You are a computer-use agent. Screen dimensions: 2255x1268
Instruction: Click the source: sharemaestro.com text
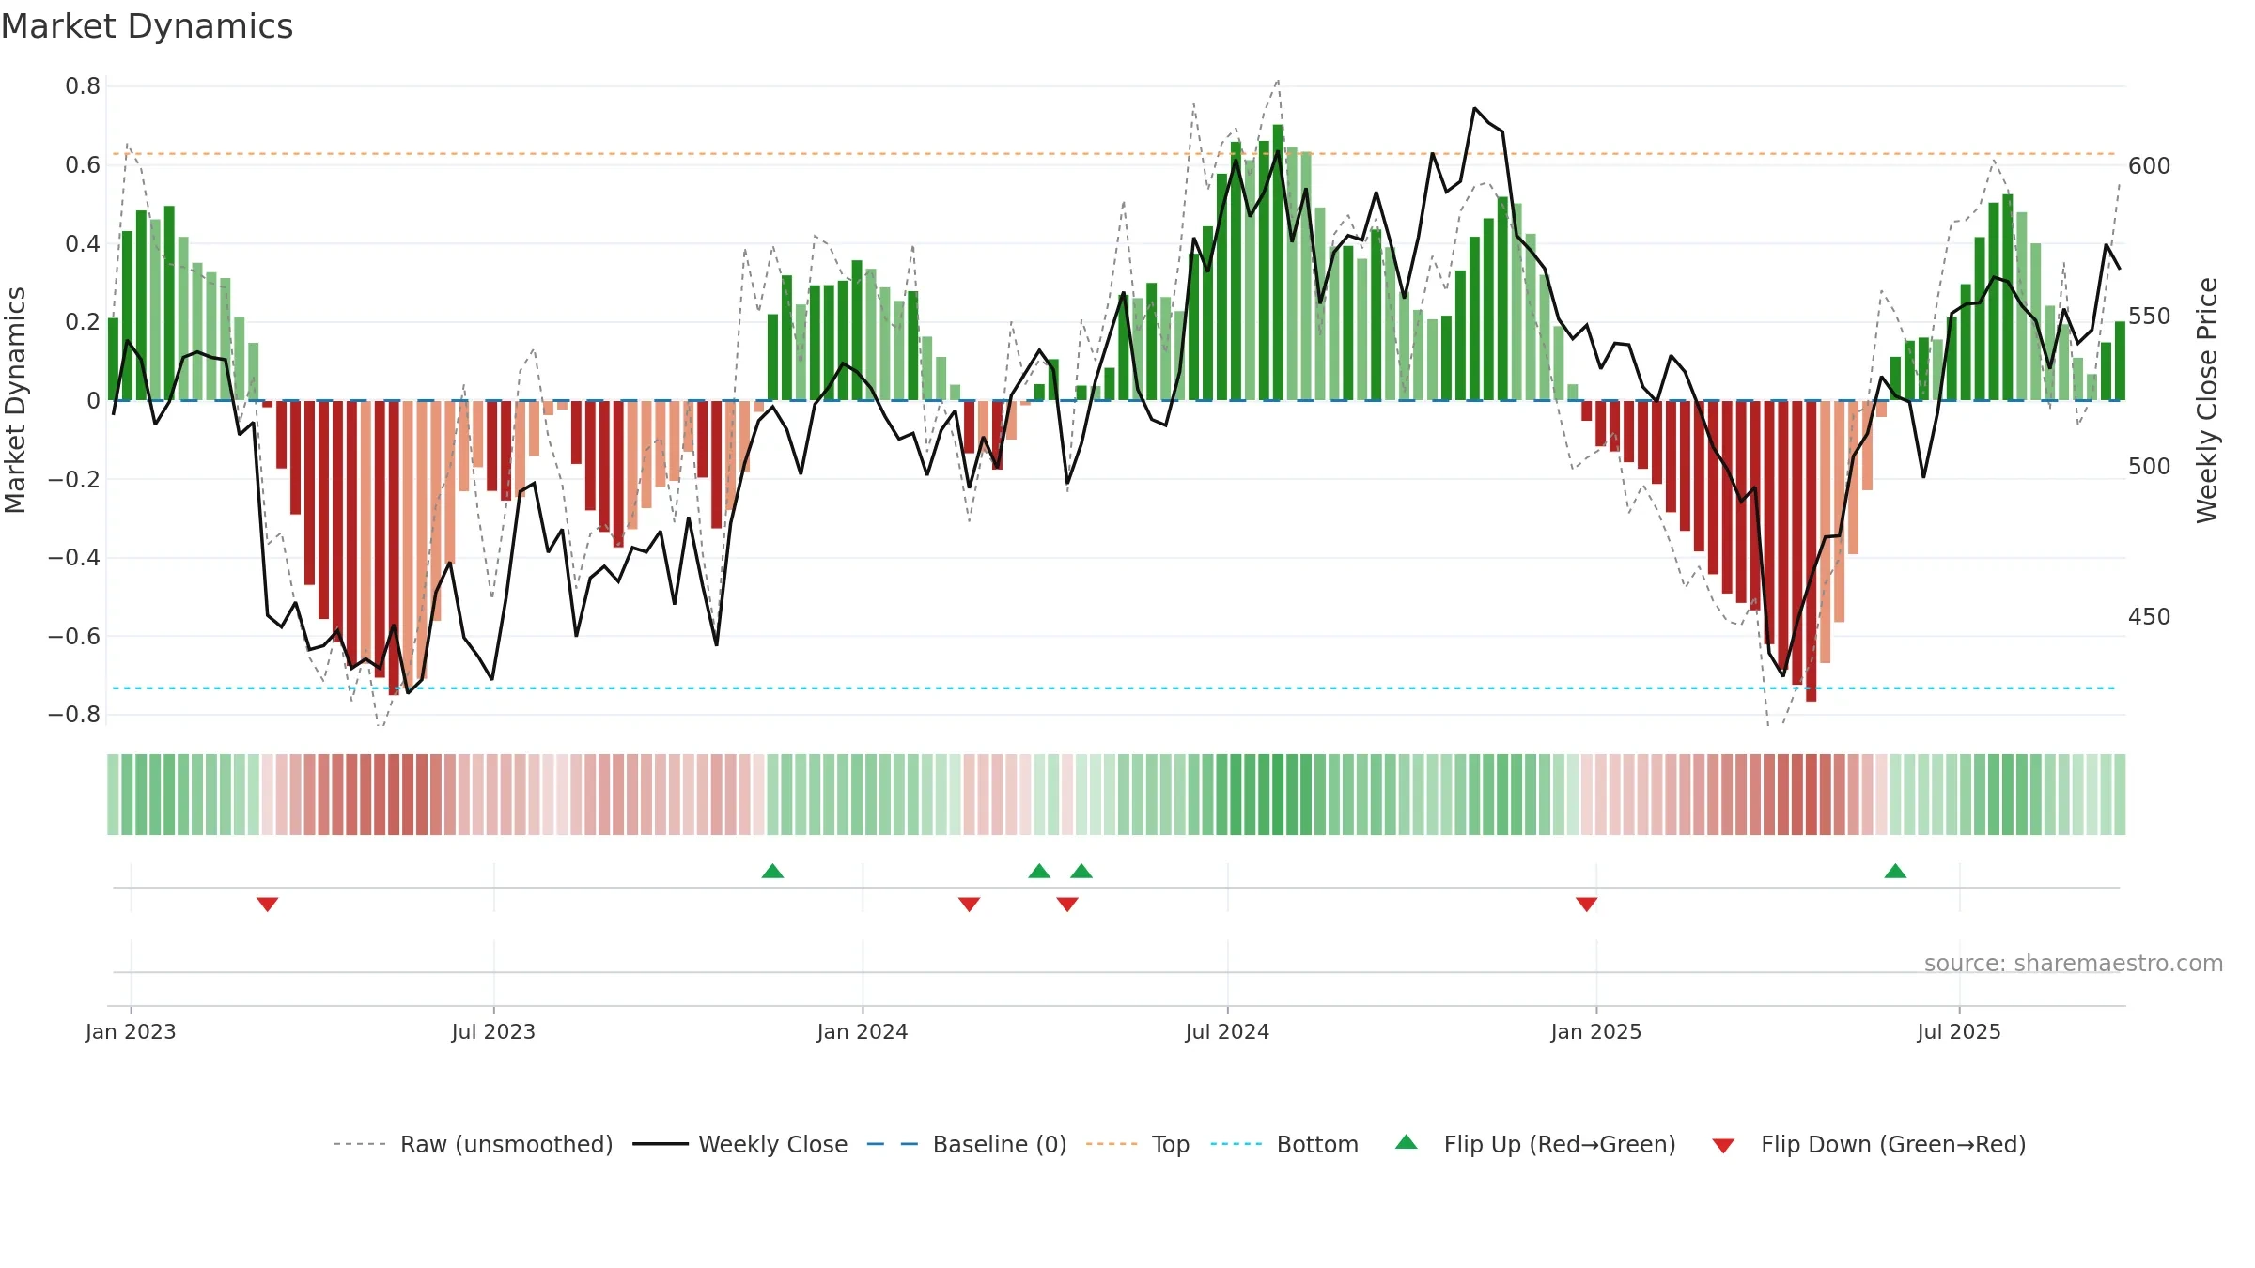(2074, 964)
